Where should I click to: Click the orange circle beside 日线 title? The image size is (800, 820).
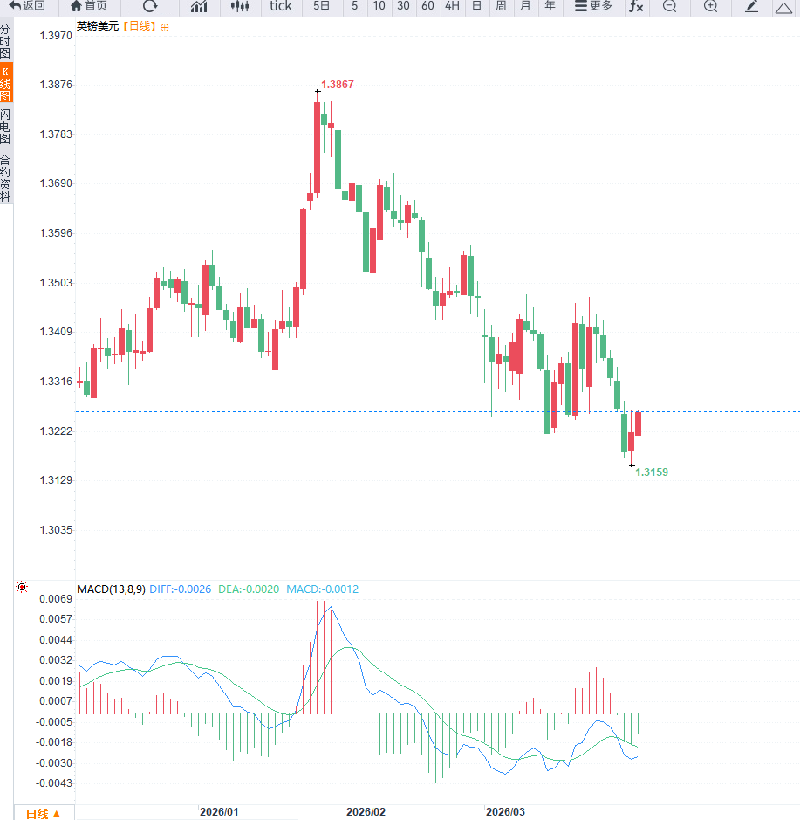[165, 28]
